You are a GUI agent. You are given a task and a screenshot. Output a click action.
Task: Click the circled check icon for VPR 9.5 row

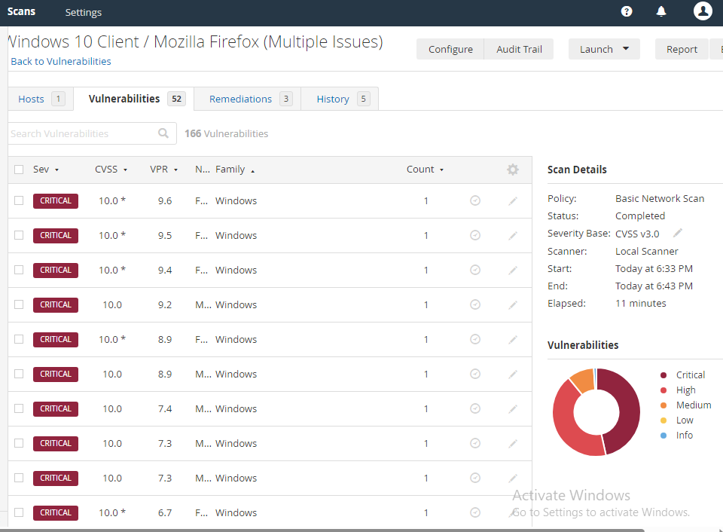[x=475, y=235]
